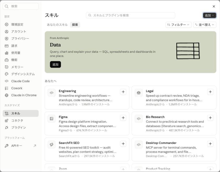Image resolution: width=220 pixels, height=172 pixels.
Task: Click the アカウント person icon
Action: pyautogui.click(x=7, y=31)
